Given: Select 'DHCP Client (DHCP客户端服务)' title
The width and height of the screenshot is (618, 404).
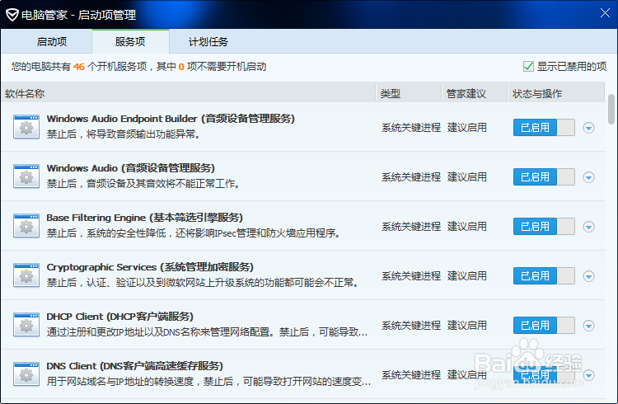Looking at the screenshot, I should click(x=119, y=317).
